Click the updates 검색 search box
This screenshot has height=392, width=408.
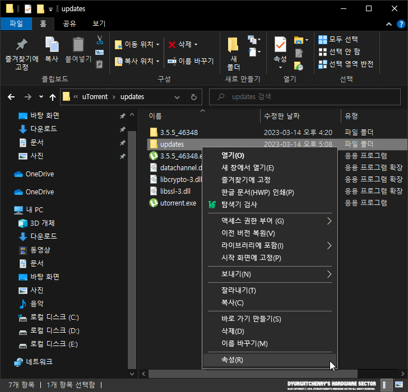[x=305, y=97]
